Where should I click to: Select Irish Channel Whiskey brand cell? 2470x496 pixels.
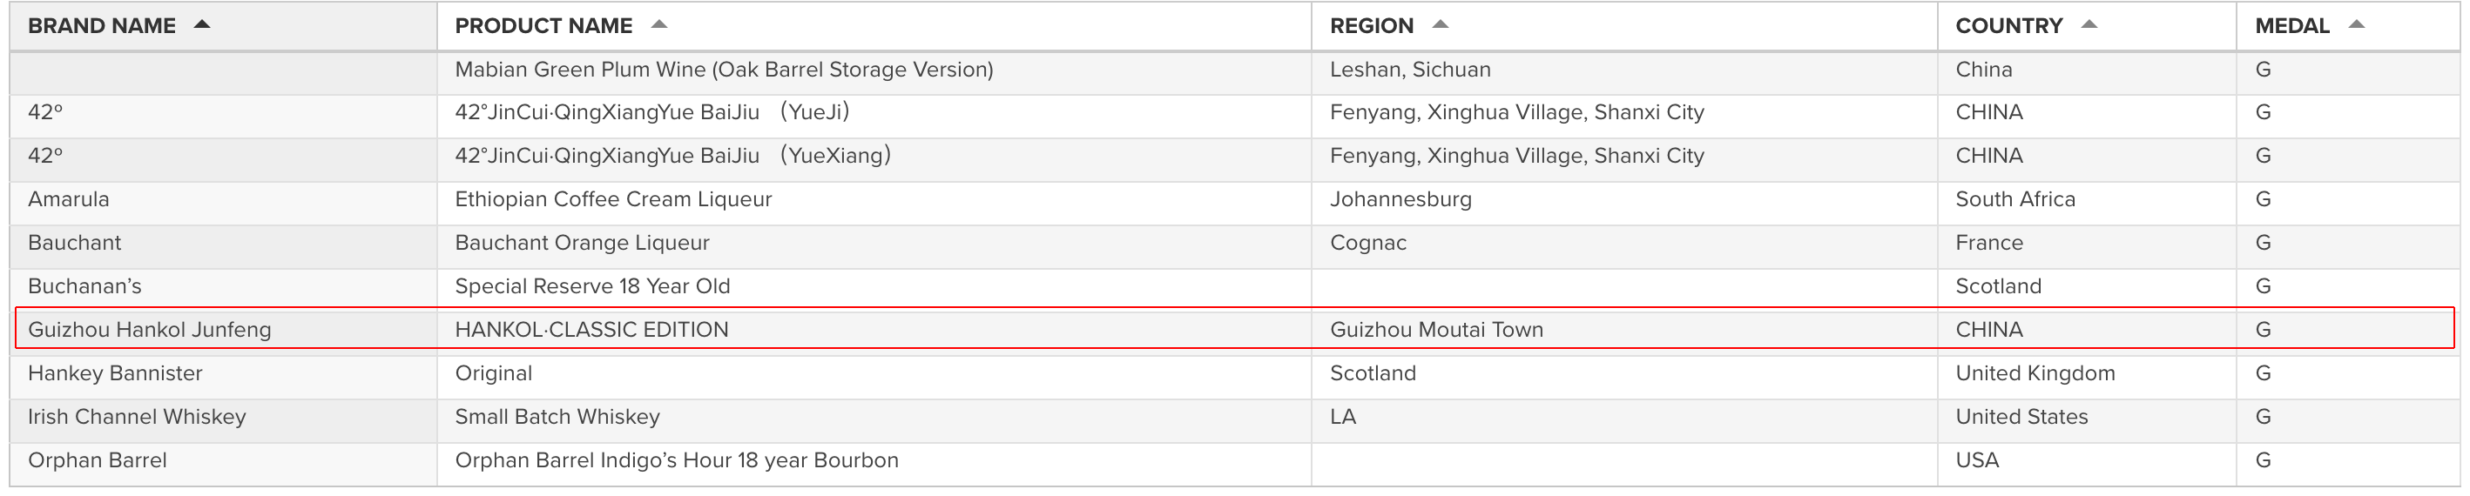click(224, 417)
